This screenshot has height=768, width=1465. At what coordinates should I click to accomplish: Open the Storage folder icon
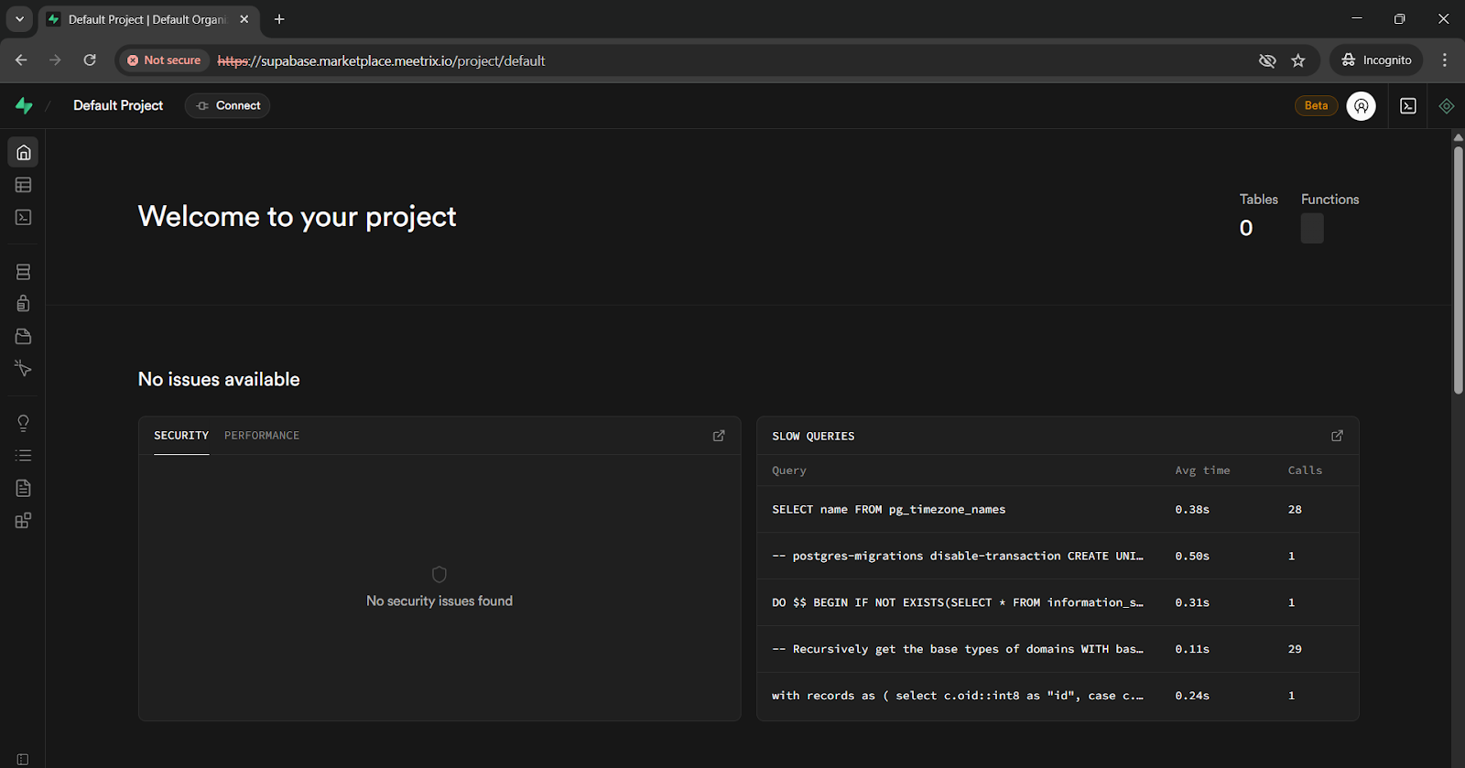[x=24, y=336]
